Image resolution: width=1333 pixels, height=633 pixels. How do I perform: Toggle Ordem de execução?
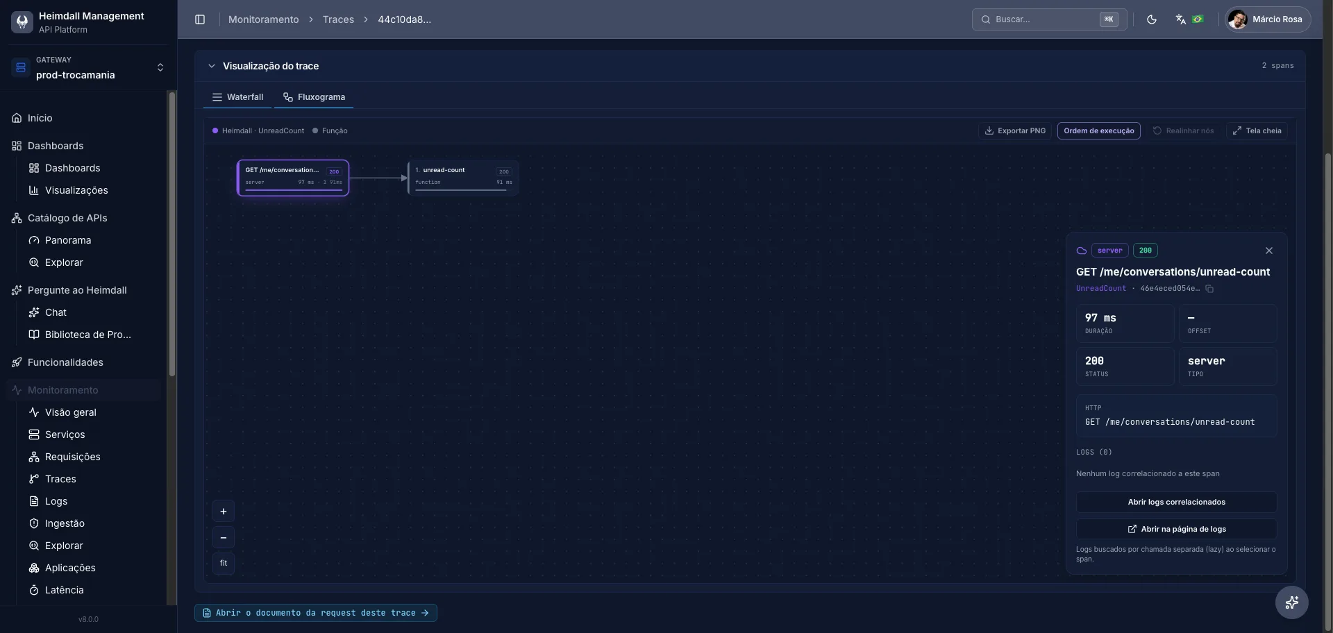pos(1098,130)
